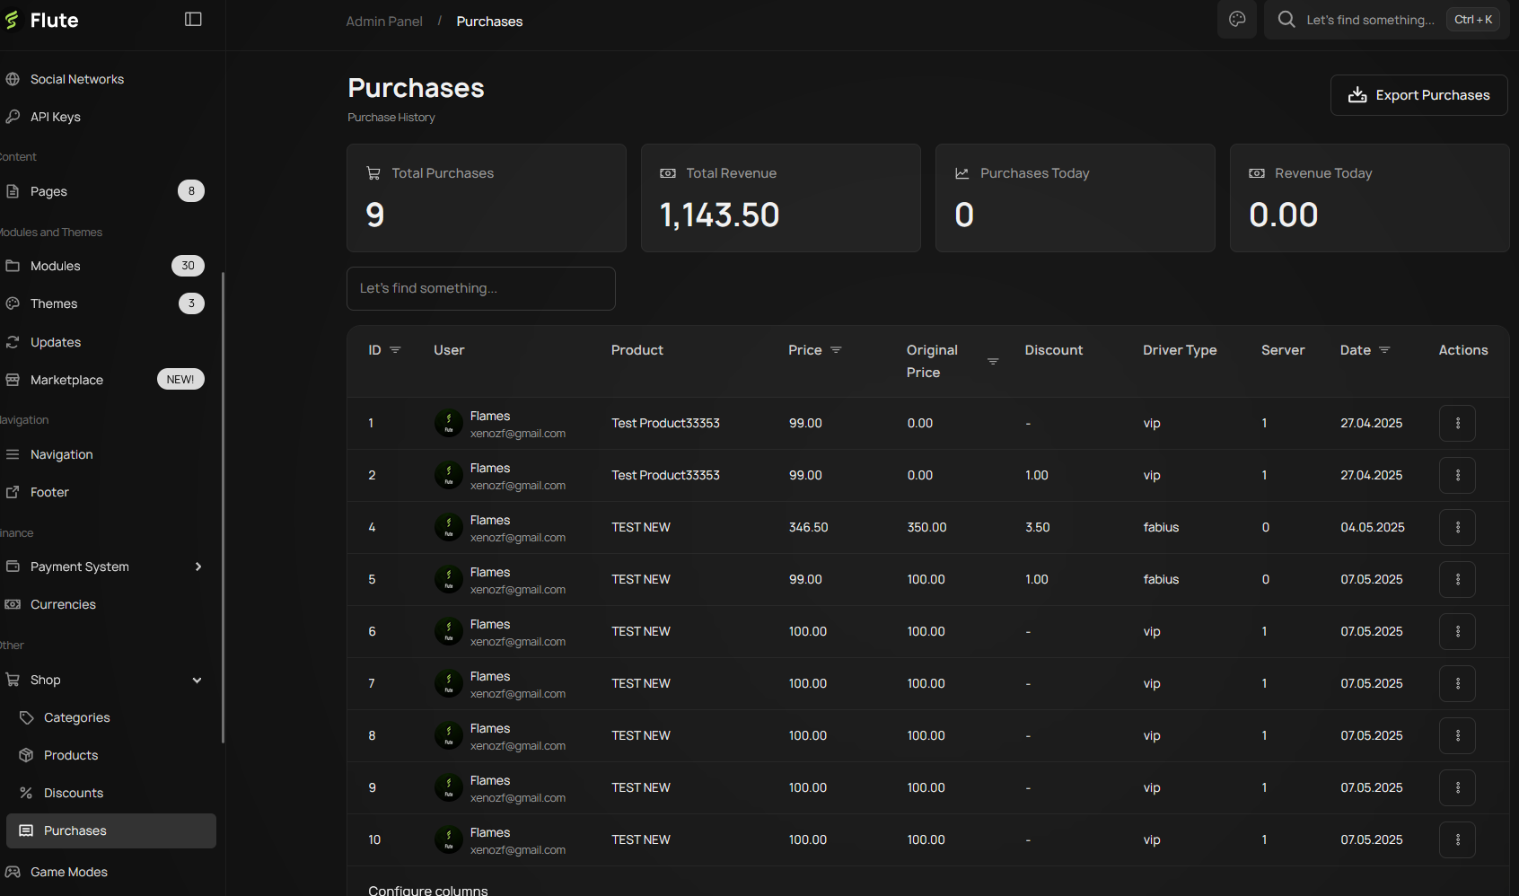Viewport: 1519px width, 896px height.
Task: Click the Flute logo icon
Action: [12, 19]
